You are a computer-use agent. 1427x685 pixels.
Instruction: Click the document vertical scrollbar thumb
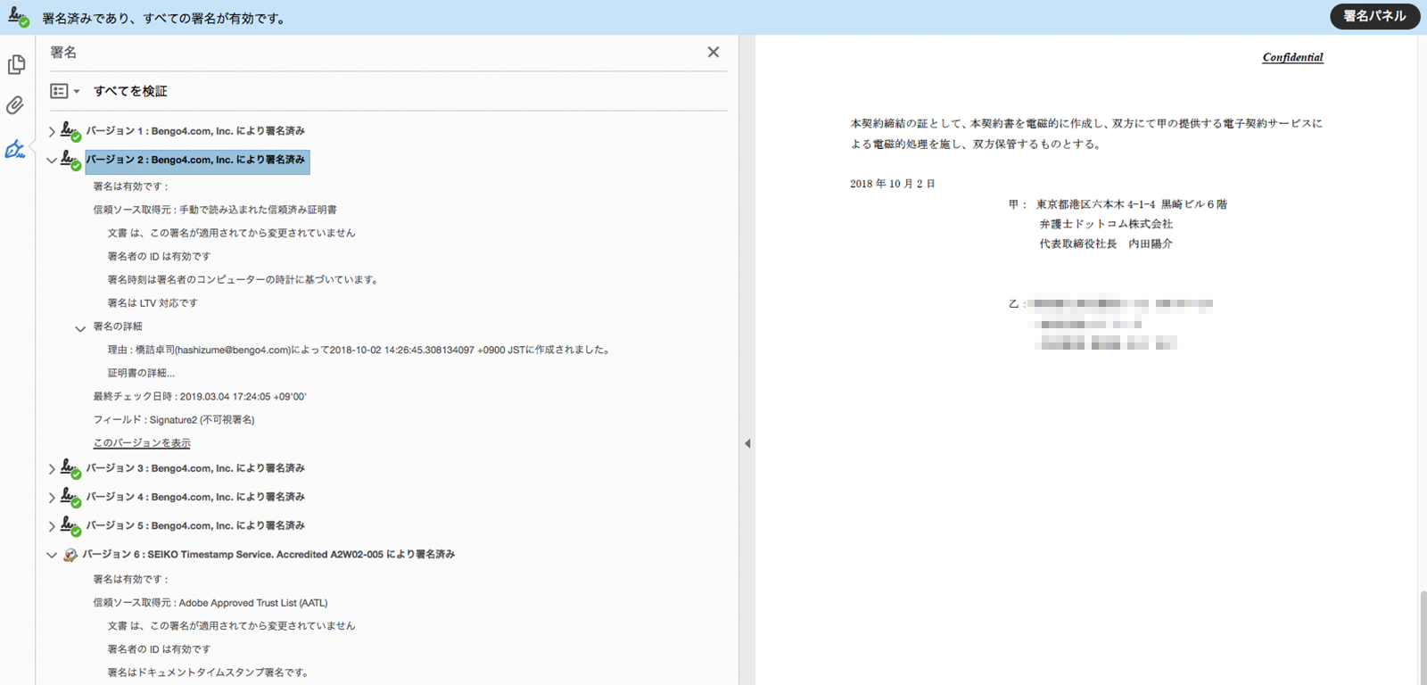tap(1423, 637)
